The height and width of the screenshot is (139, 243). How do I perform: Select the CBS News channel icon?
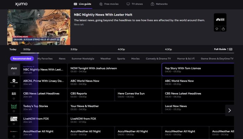(14, 93)
